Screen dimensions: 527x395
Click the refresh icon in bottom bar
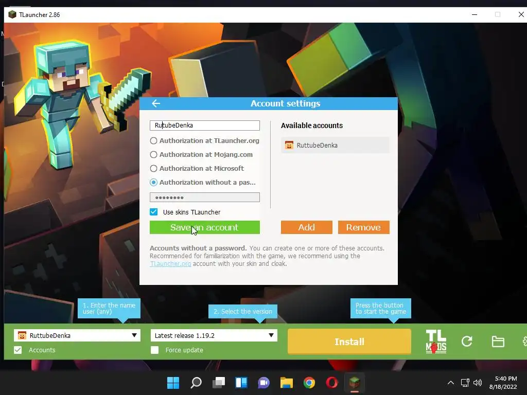click(467, 342)
